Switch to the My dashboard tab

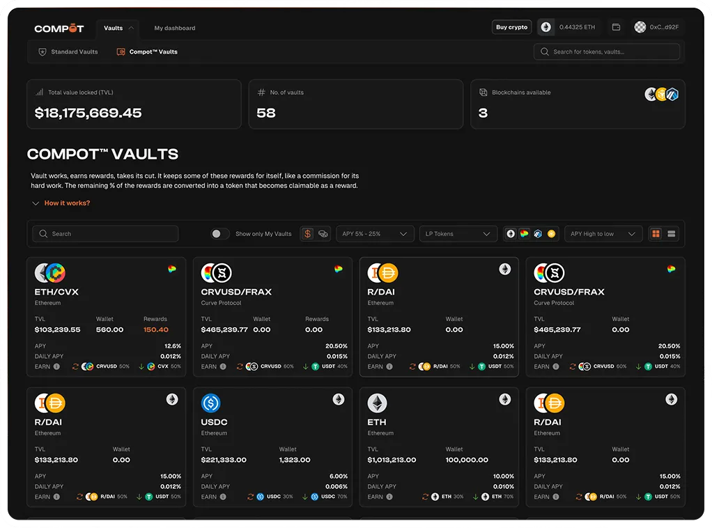[174, 28]
